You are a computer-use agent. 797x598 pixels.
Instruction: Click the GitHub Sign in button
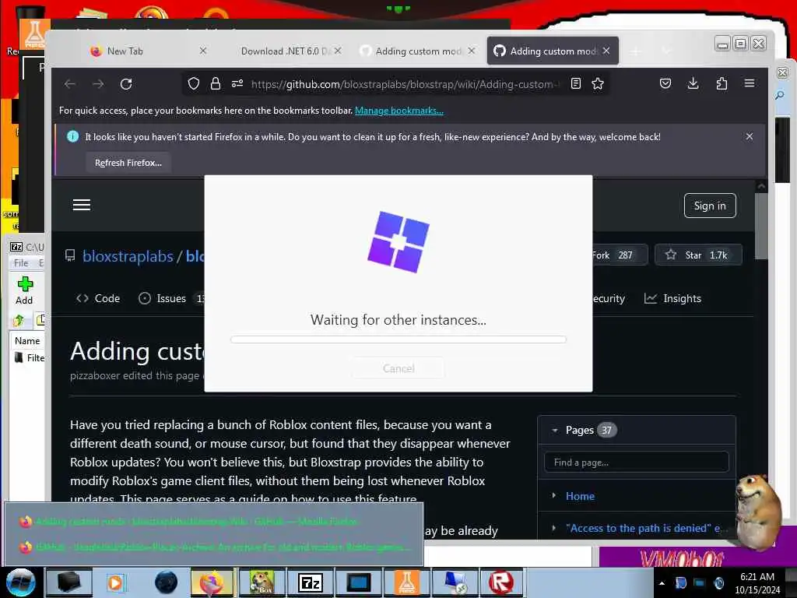710,206
